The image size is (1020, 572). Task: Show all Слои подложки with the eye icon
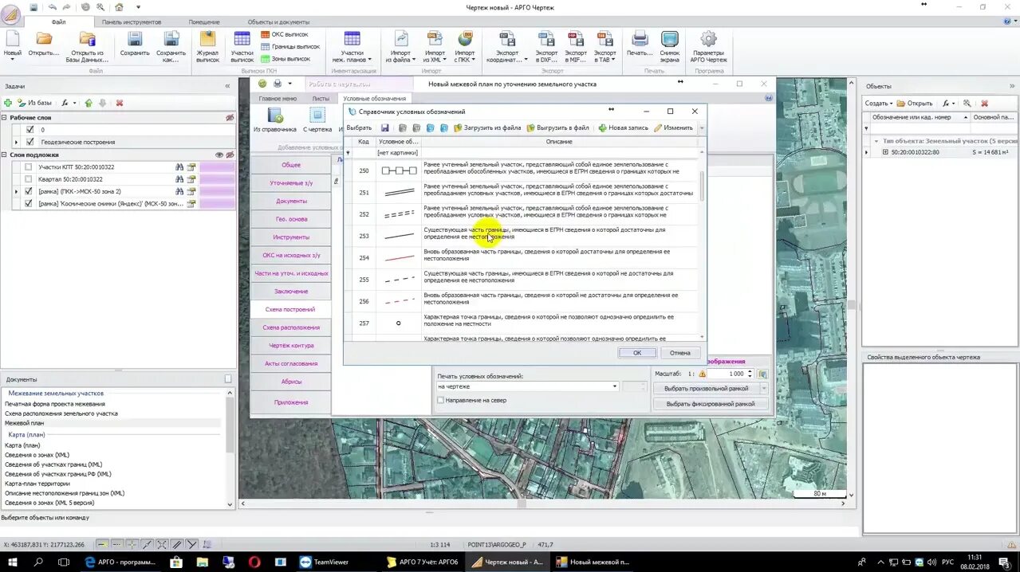tap(219, 155)
